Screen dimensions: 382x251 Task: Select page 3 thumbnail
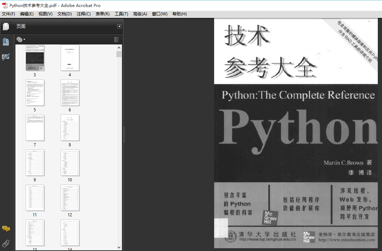(35, 58)
